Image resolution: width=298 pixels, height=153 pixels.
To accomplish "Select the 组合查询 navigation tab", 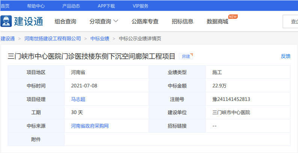I will (x=65, y=21).
